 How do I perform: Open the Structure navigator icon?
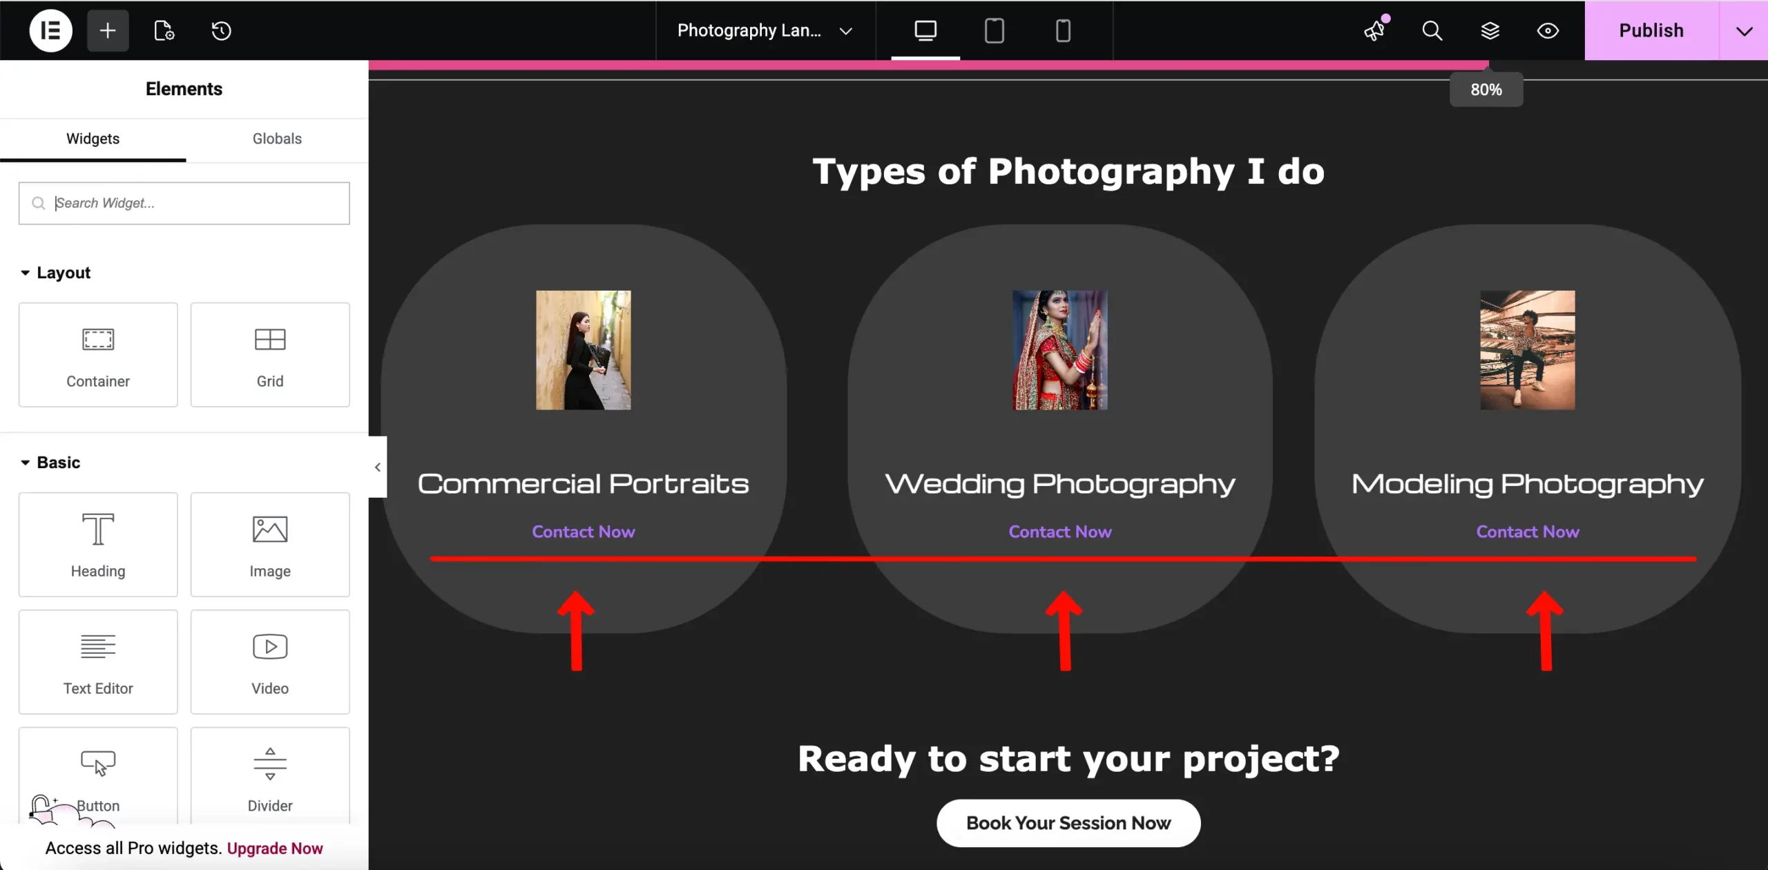[x=1491, y=30]
